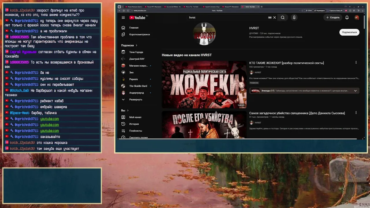Viewport: 370px width, 208px height.
Task: Click chat message "заказывайте"
Action: point(50,137)
